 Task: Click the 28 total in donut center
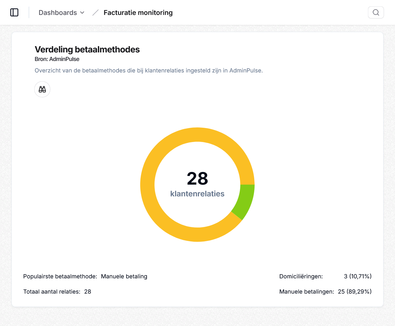(197, 178)
